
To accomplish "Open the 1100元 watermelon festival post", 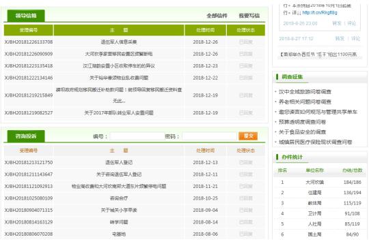I will coord(318,55).
